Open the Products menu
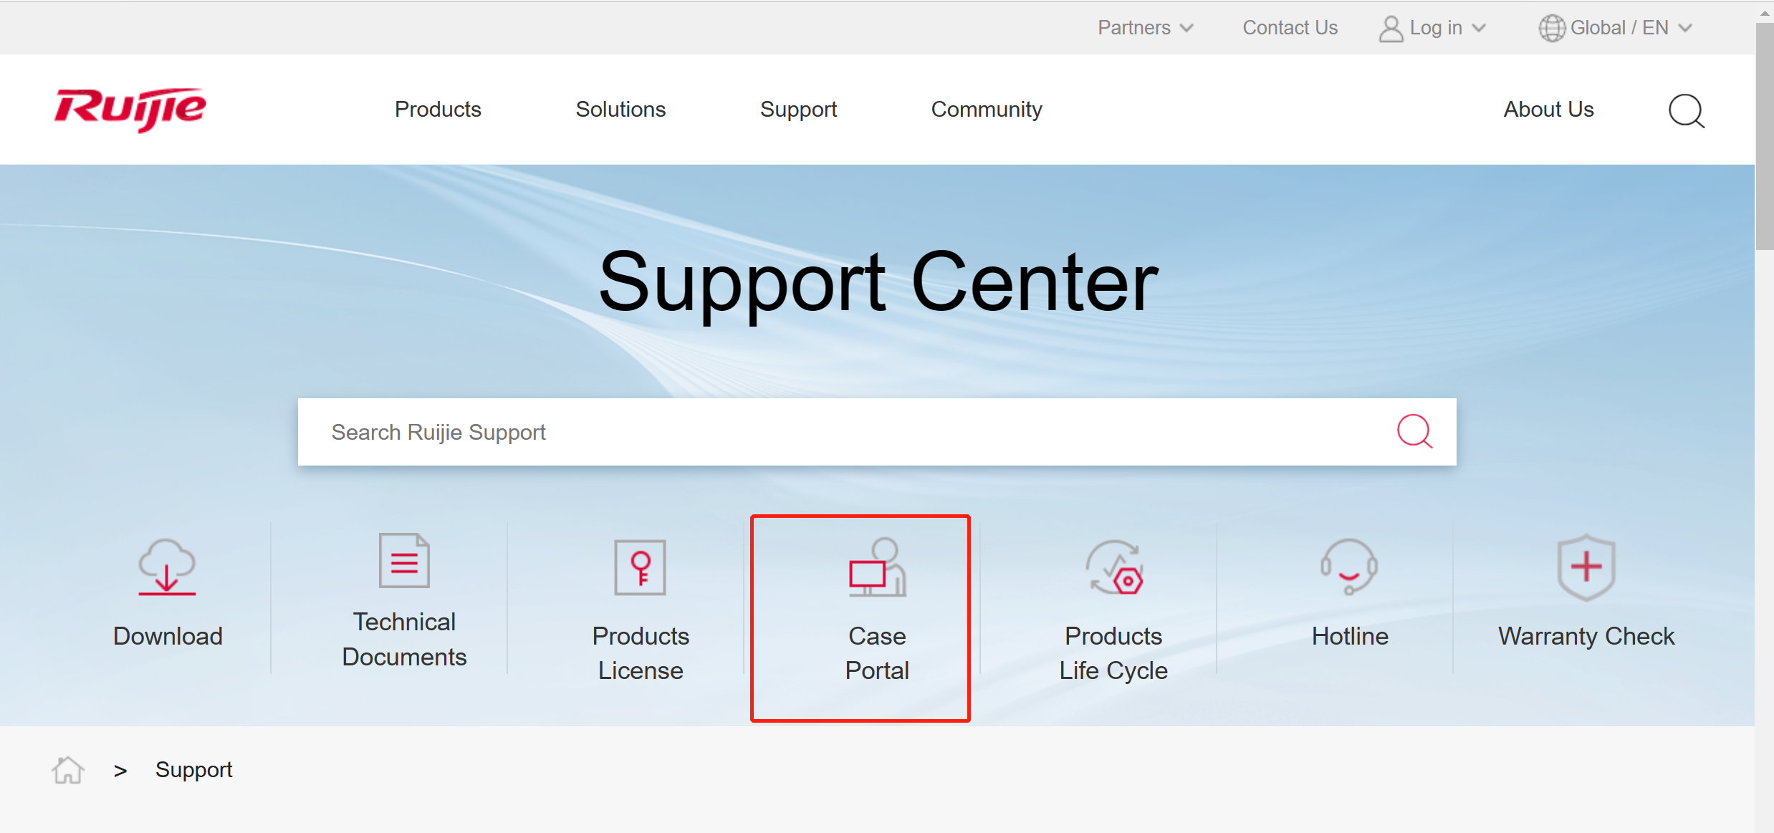This screenshot has height=833, width=1774. (438, 109)
